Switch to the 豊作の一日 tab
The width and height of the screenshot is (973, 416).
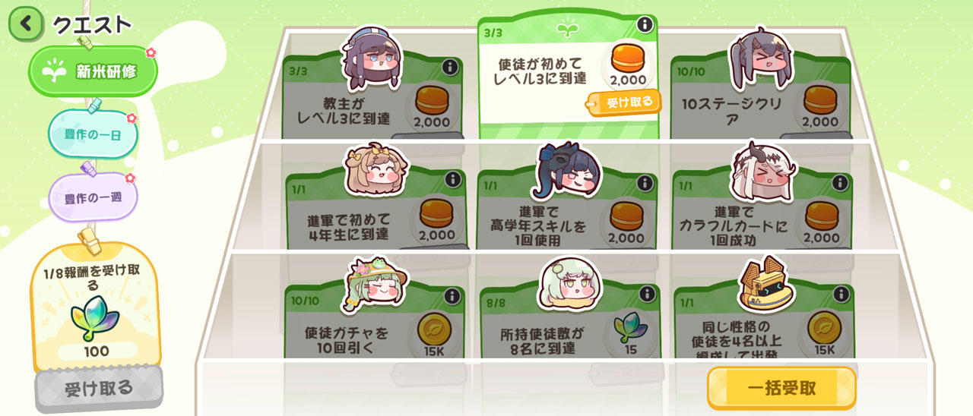click(x=94, y=134)
